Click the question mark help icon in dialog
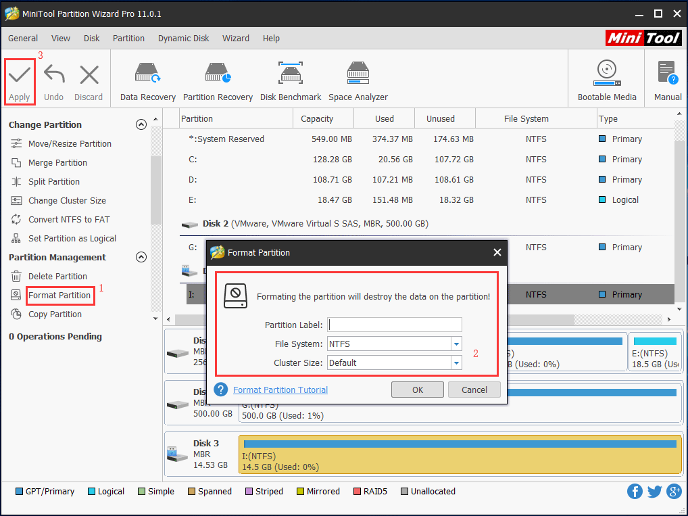The width and height of the screenshot is (688, 516). point(221,390)
